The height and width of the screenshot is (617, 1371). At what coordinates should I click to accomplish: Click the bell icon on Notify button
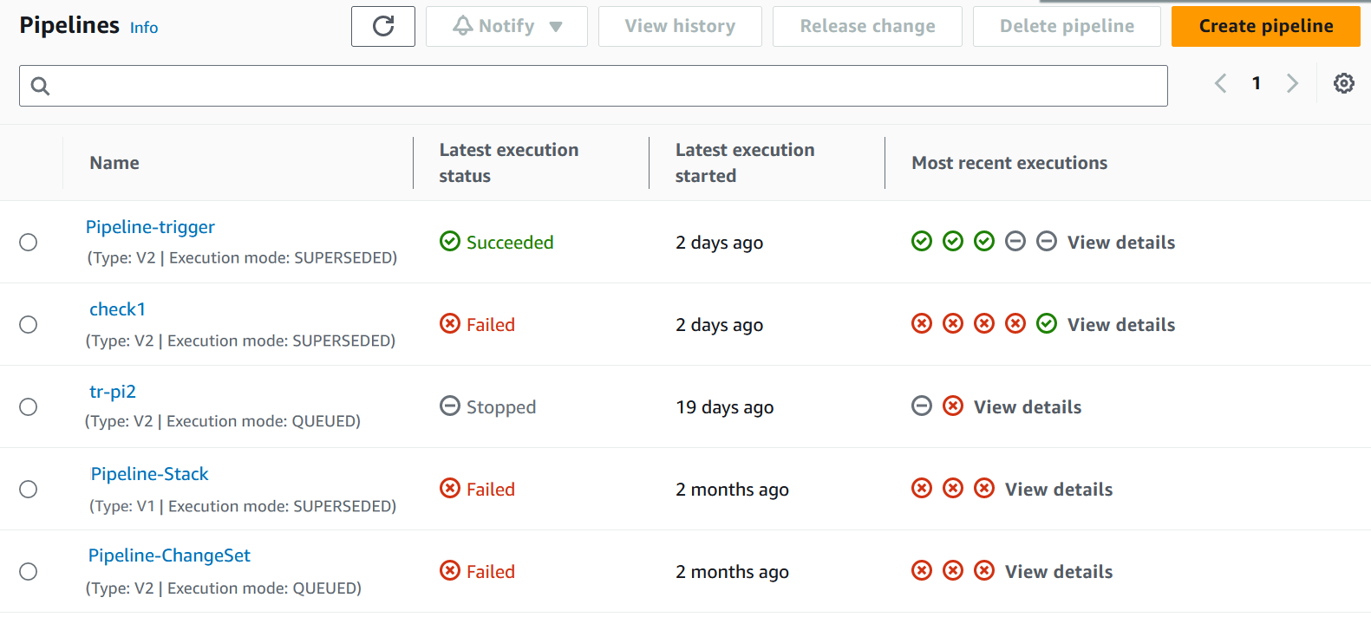pos(463,25)
